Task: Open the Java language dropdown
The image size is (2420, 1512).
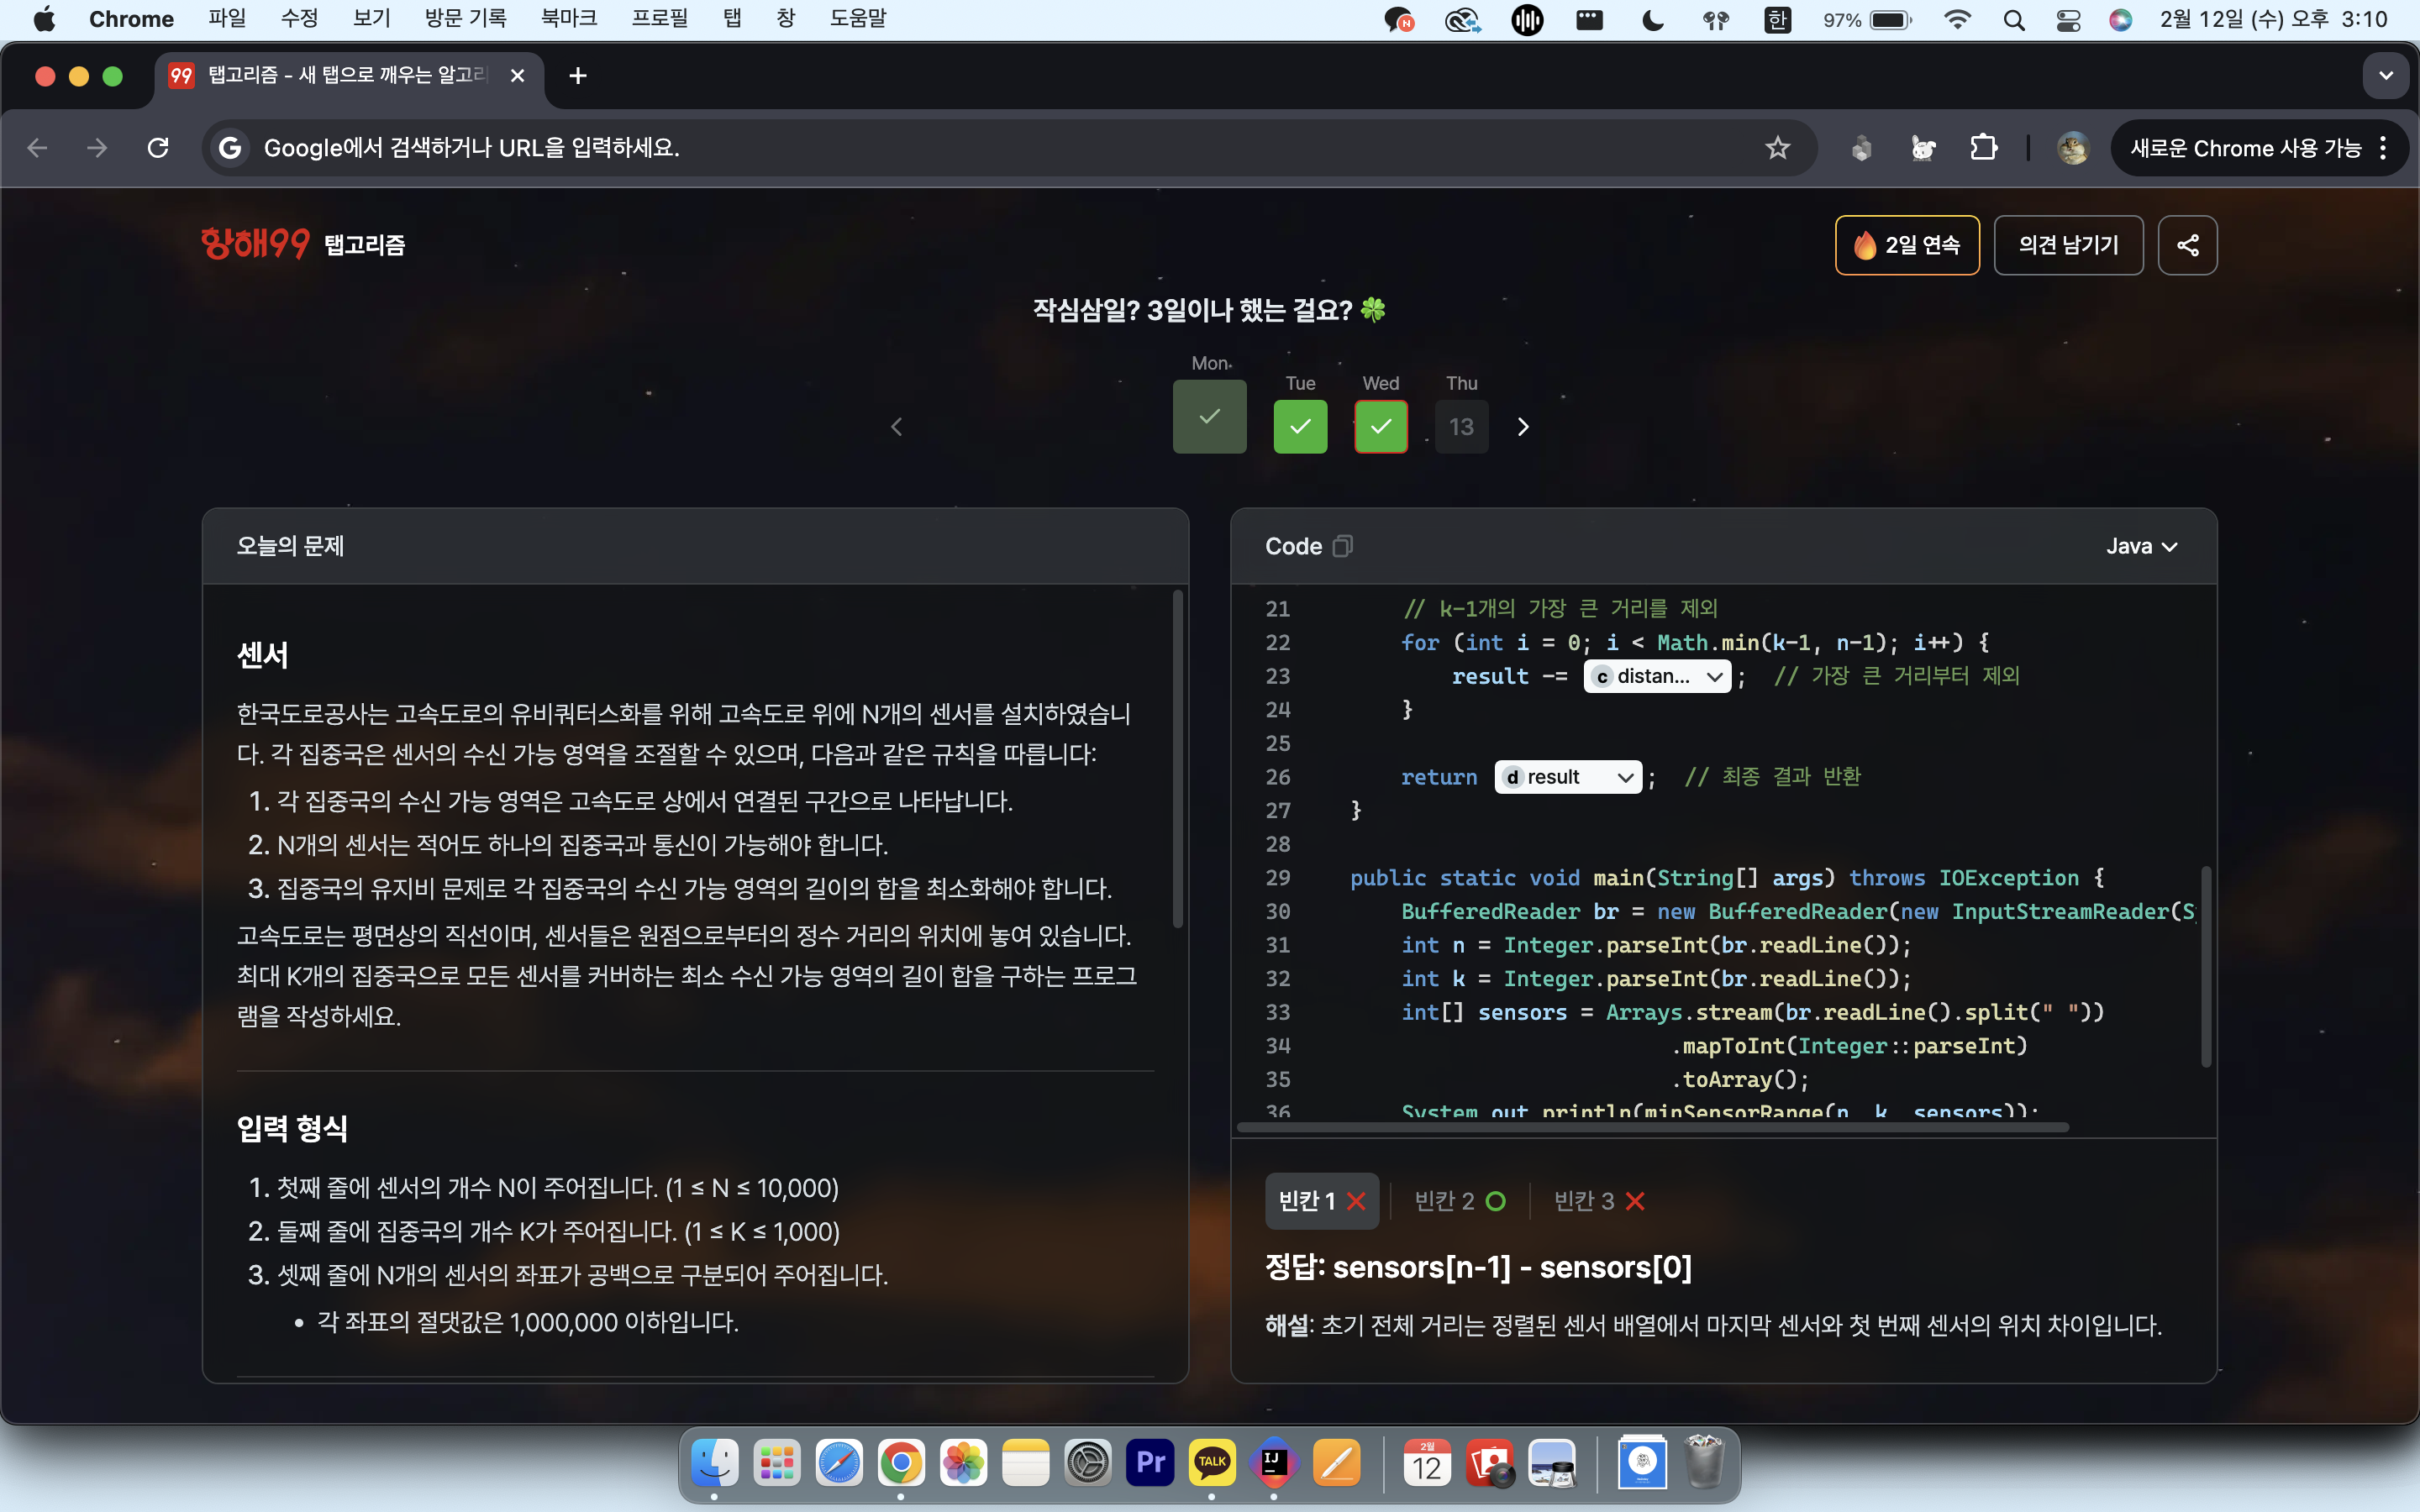Action: [x=2141, y=546]
